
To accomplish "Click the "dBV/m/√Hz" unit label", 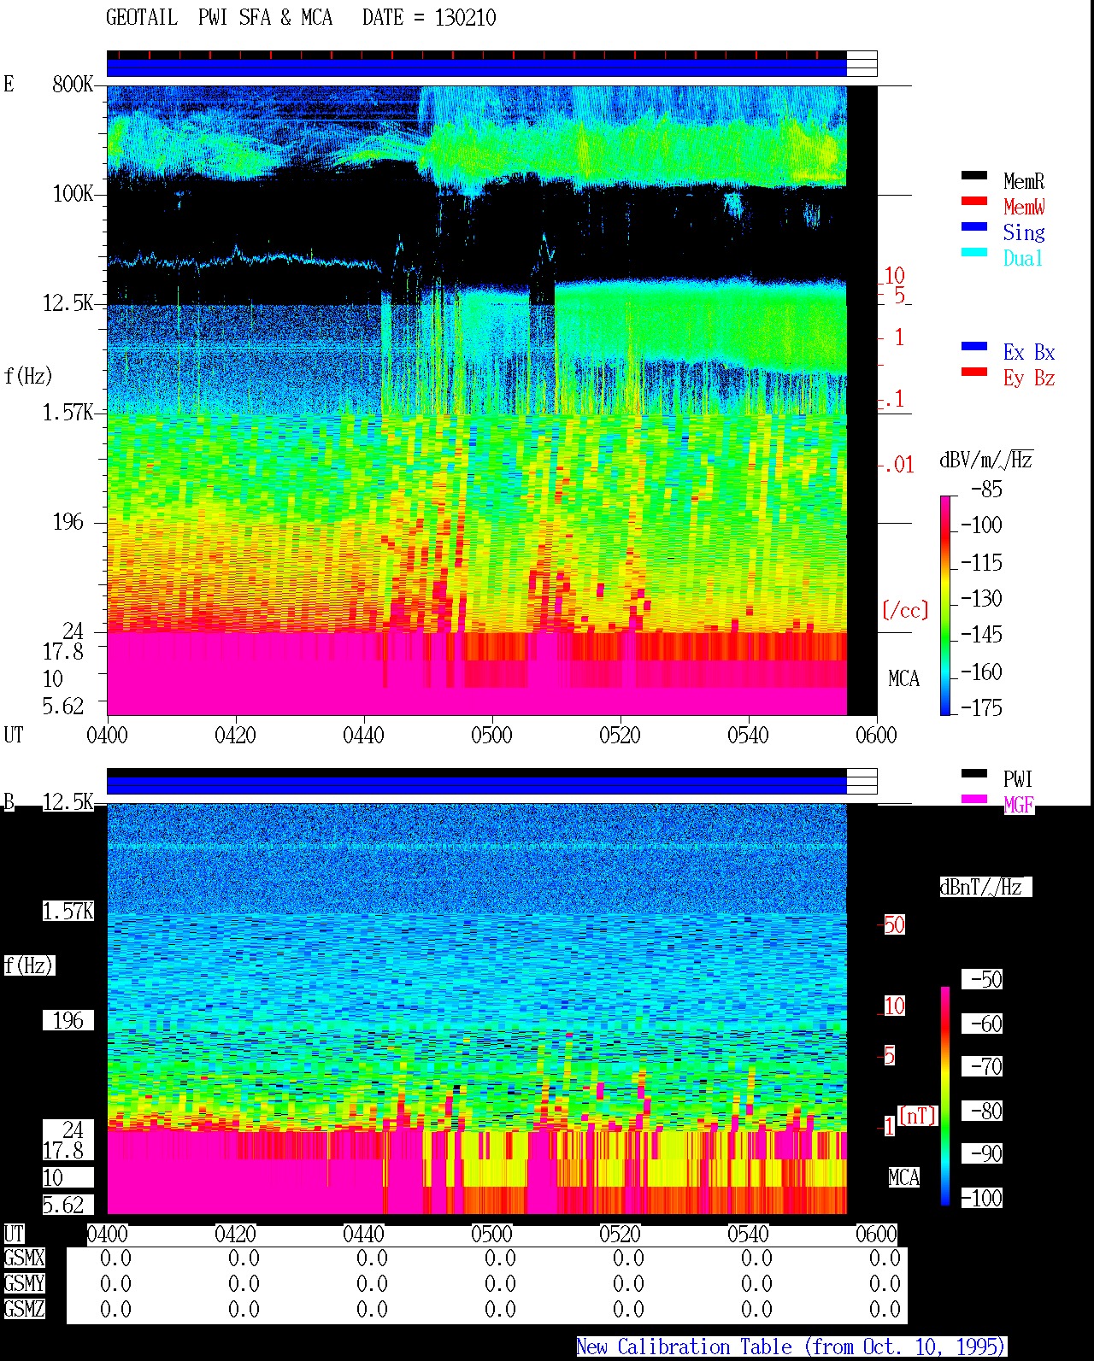I will click(986, 460).
